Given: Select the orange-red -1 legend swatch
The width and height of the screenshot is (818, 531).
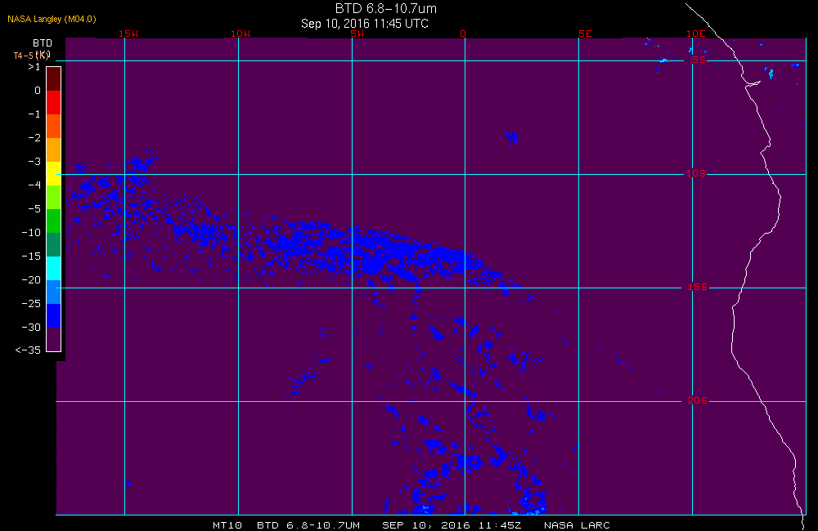Looking at the screenshot, I should [x=54, y=126].
